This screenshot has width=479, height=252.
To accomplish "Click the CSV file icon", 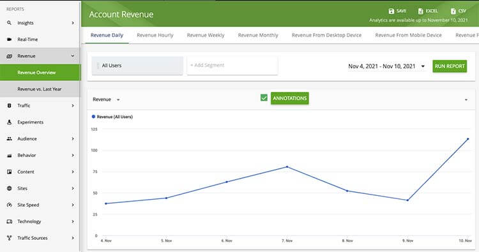I will pos(453,11).
